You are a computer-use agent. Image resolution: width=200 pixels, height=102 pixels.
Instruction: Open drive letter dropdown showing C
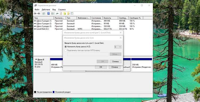point(118,47)
